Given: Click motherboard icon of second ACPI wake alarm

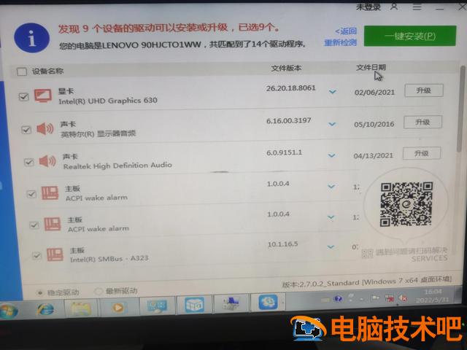Looking at the screenshot, I should point(53,224).
